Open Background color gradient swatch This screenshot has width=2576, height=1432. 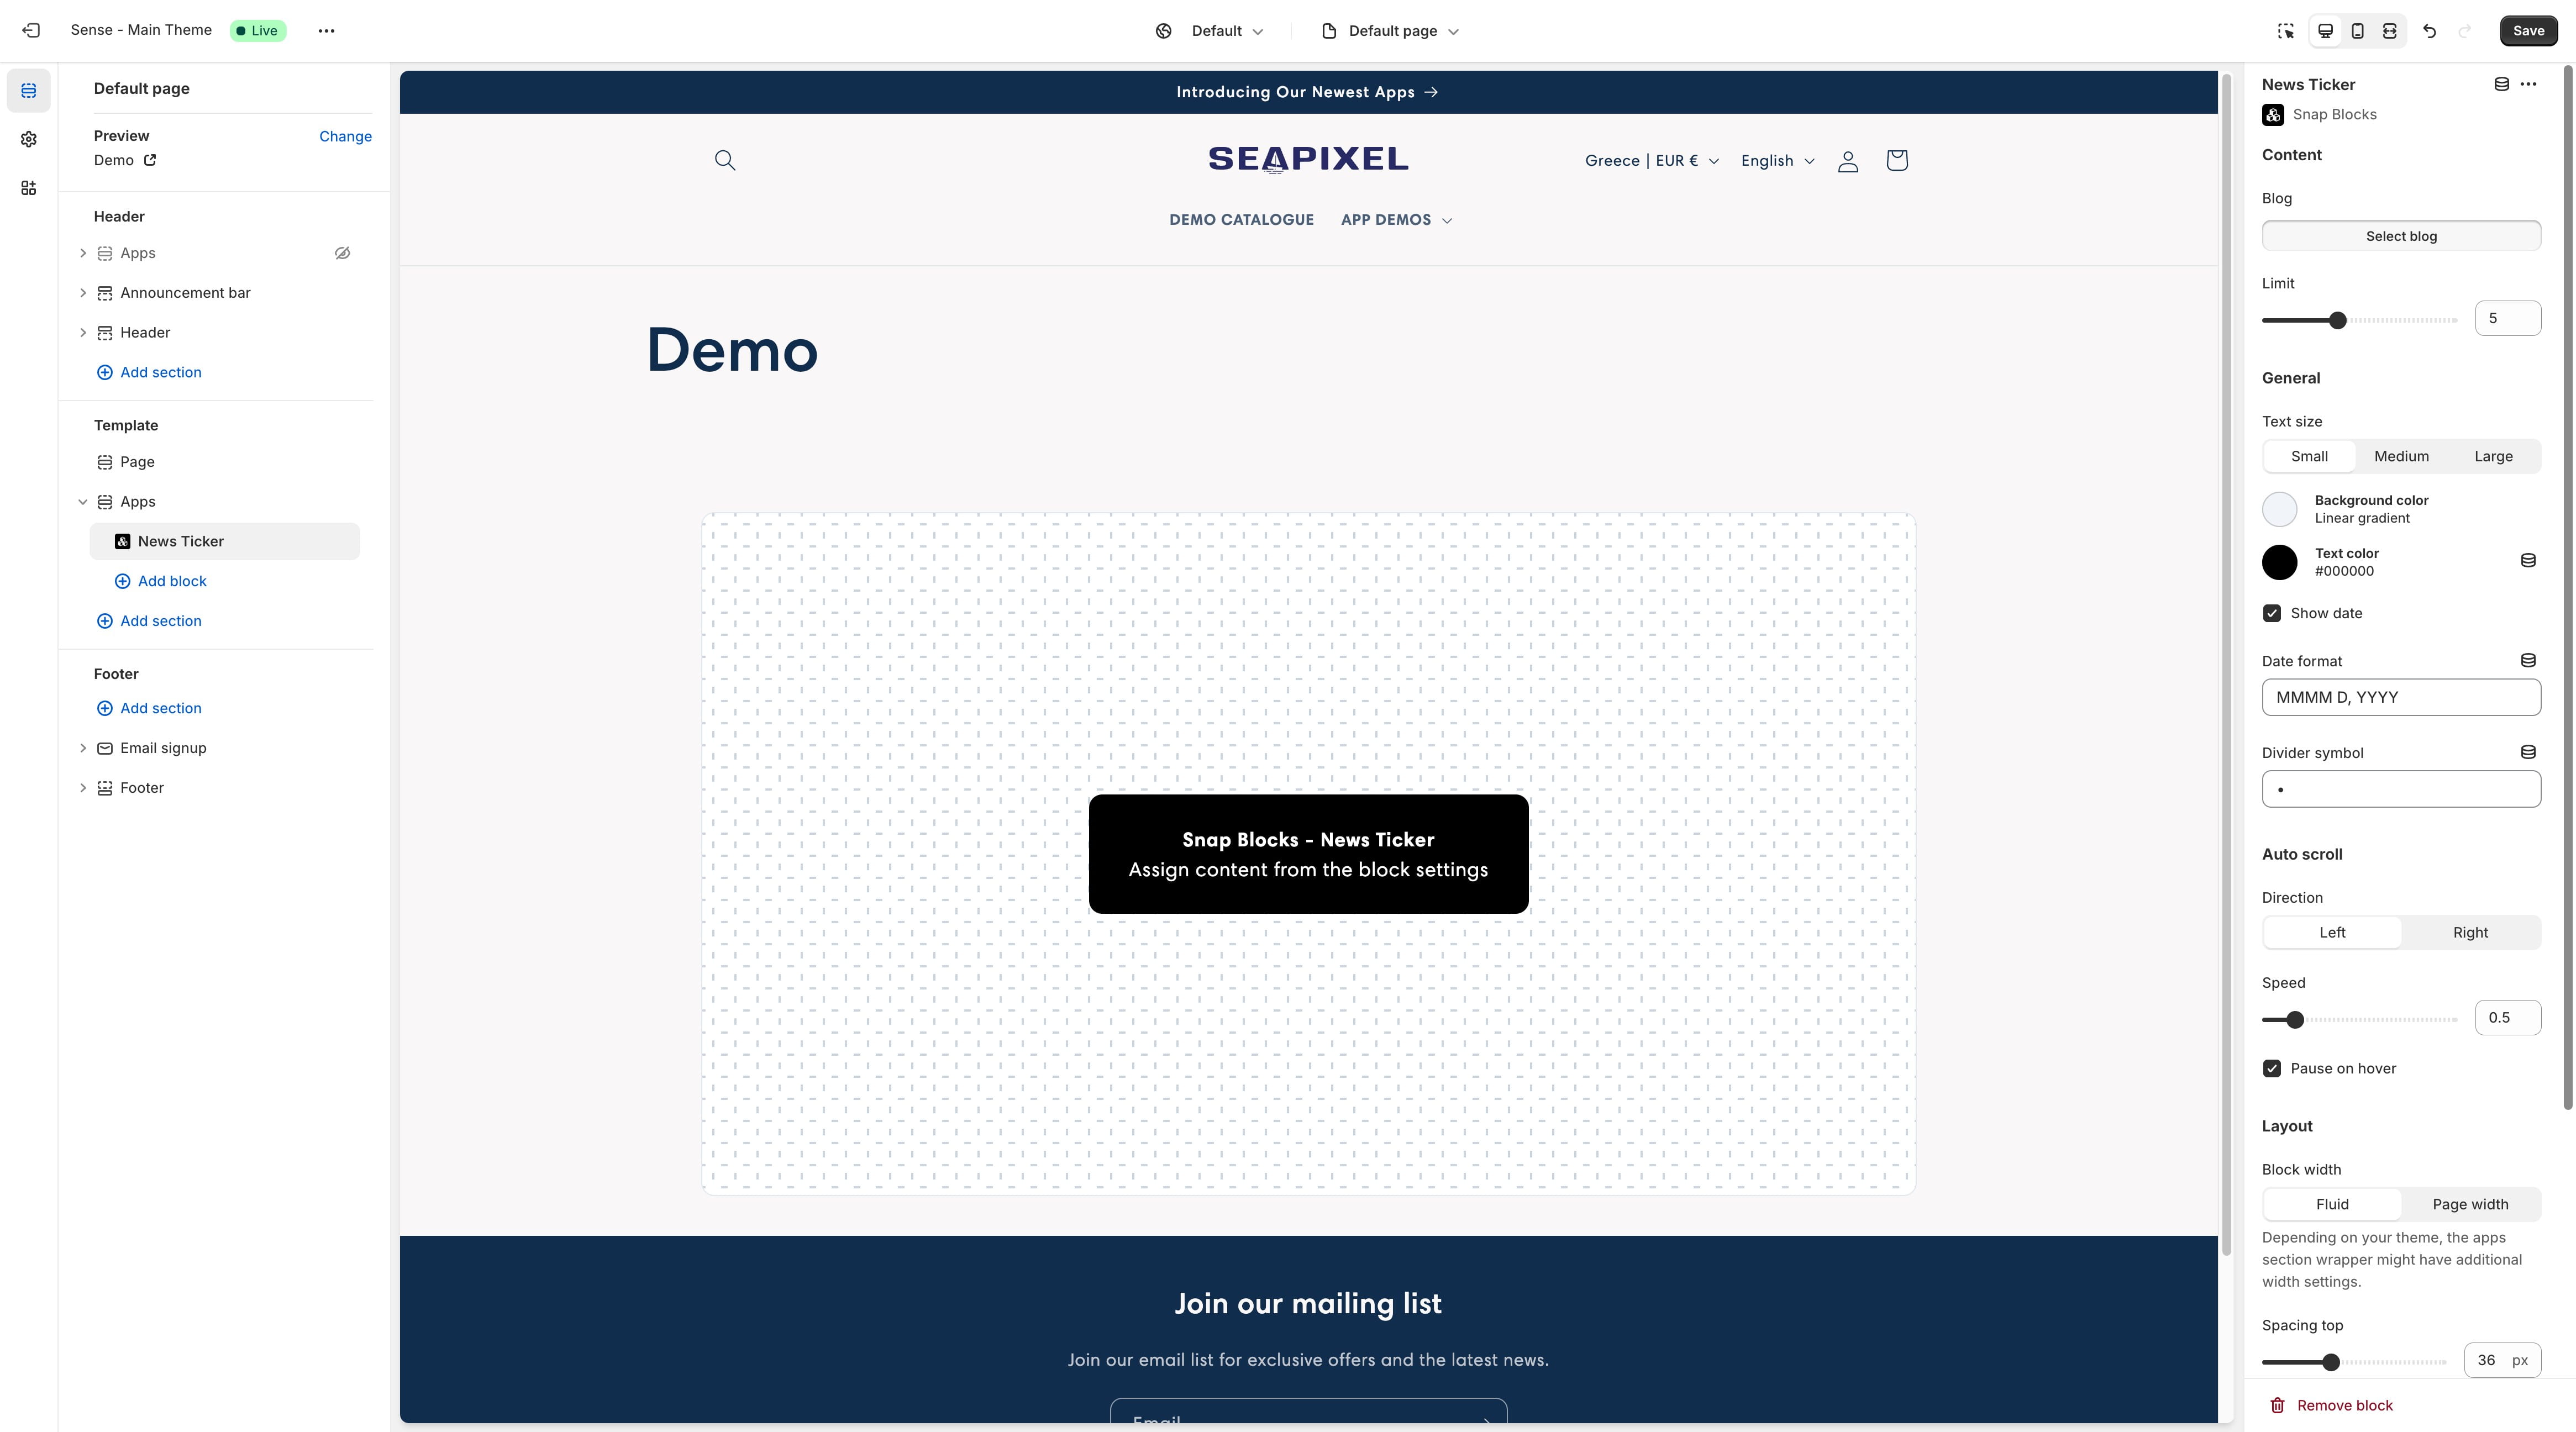[x=2279, y=509]
